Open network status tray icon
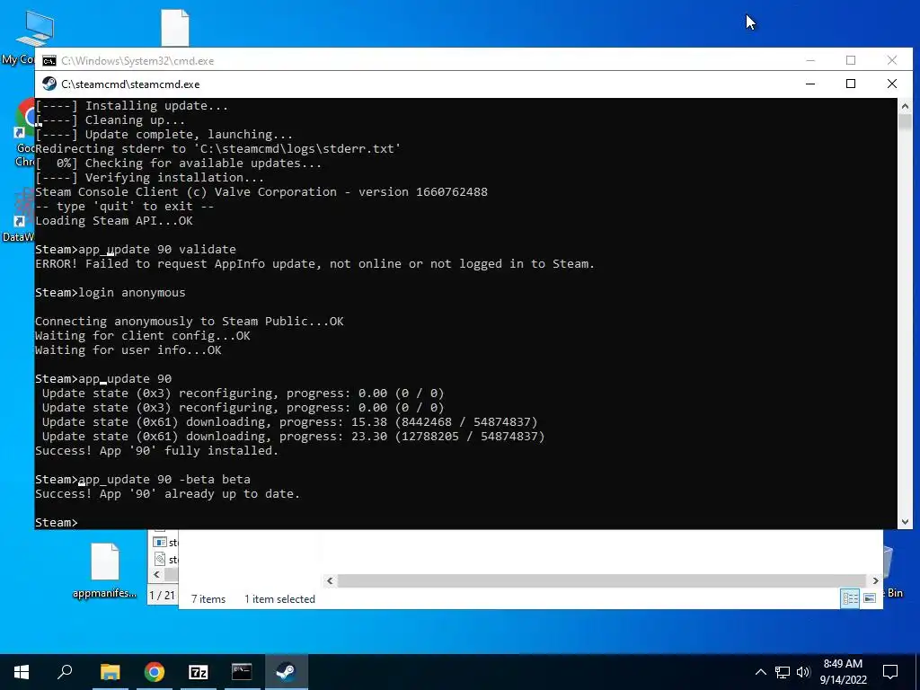This screenshot has width=920, height=690. [x=783, y=672]
